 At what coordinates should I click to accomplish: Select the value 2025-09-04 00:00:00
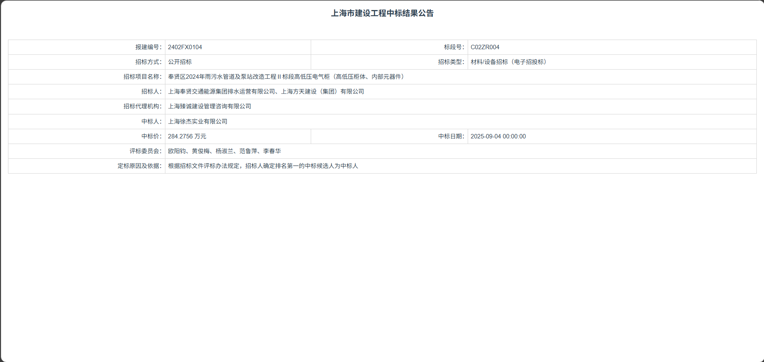(498, 136)
